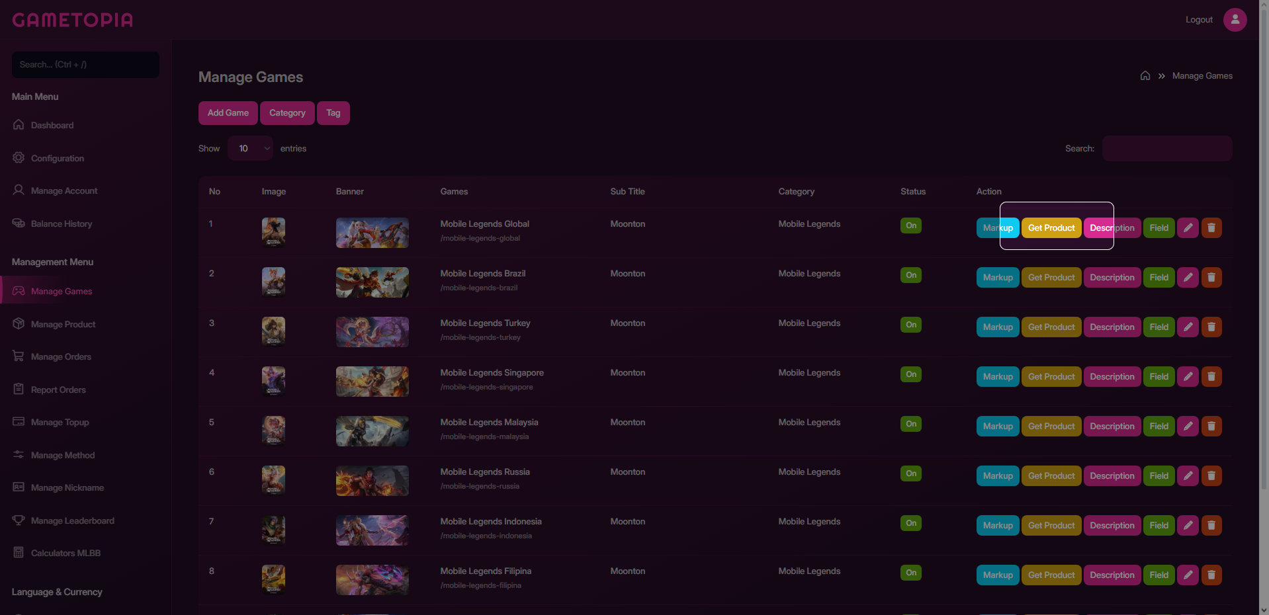This screenshot has width=1269, height=615.
Task: Edit Mobile Legends Global with pencil icon
Action: point(1188,227)
